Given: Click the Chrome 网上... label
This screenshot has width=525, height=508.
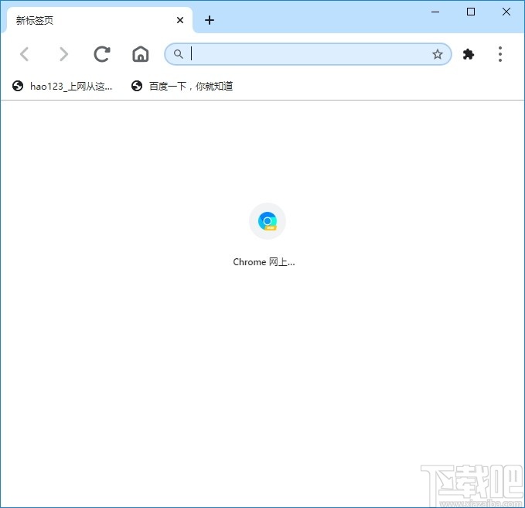Looking at the screenshot, I should pyautogui.click(x=264, y=262).
